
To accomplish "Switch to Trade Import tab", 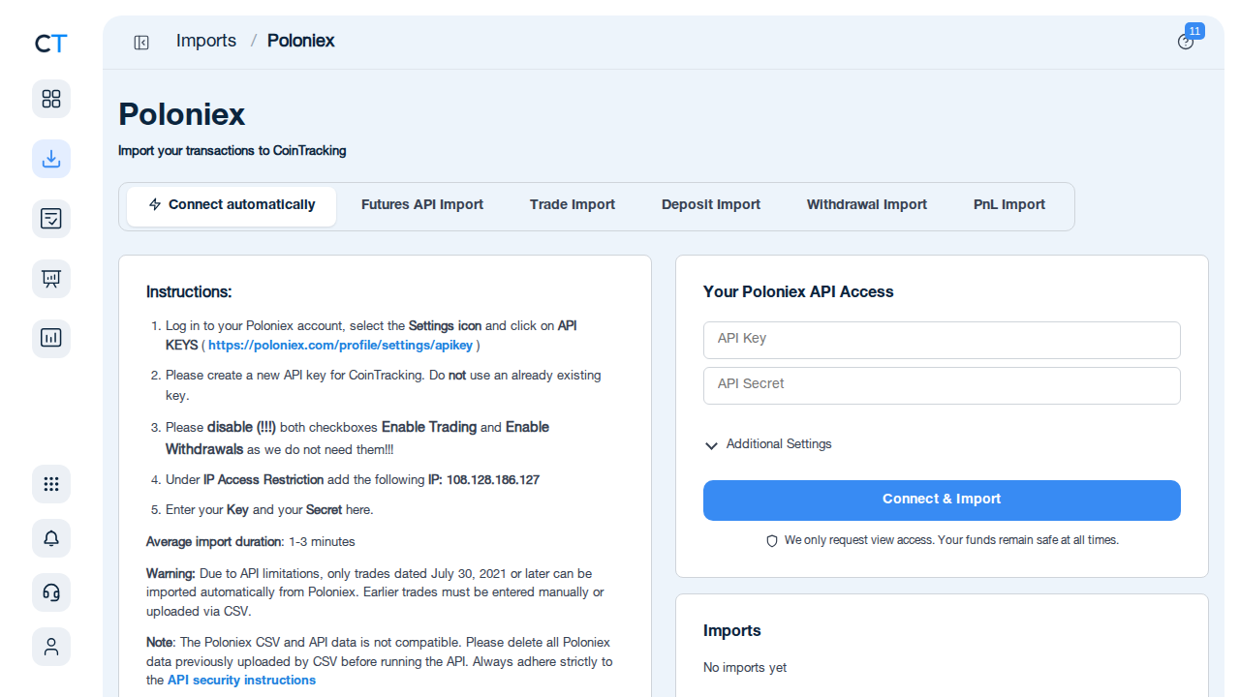I will (573, 205).
